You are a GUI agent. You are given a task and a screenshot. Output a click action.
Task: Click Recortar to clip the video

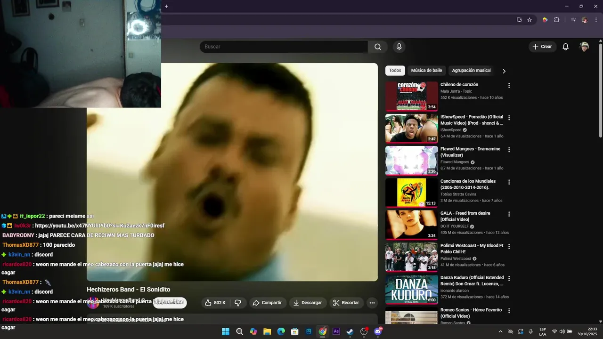[346, 303]
